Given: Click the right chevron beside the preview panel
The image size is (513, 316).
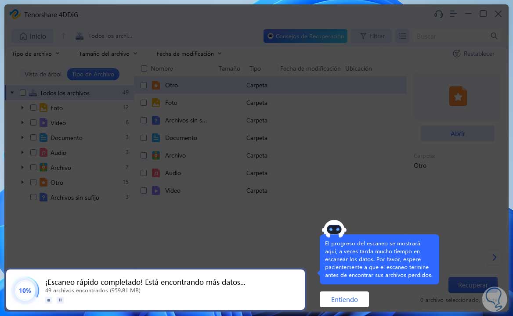Looking at the screenshot, I should pyautogui.click(x=495, y=258).
